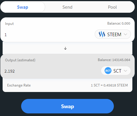Click the Input label

click(9, 24)
